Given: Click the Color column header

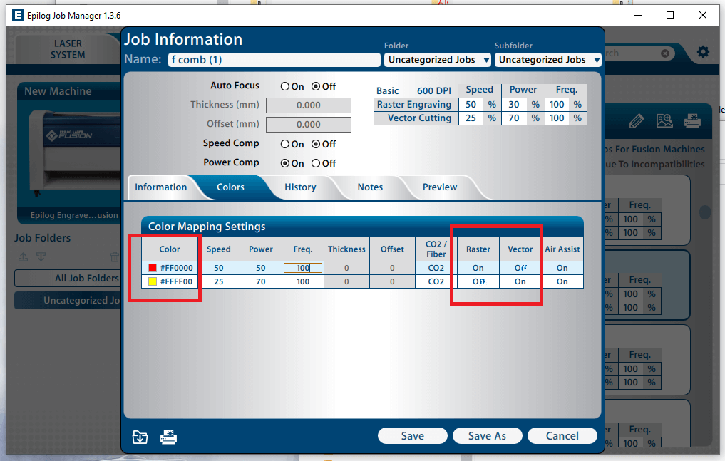Looking at the screenshot, I should click(170, 249).
